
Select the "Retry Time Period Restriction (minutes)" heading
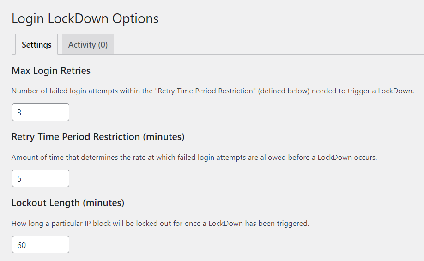98,137
